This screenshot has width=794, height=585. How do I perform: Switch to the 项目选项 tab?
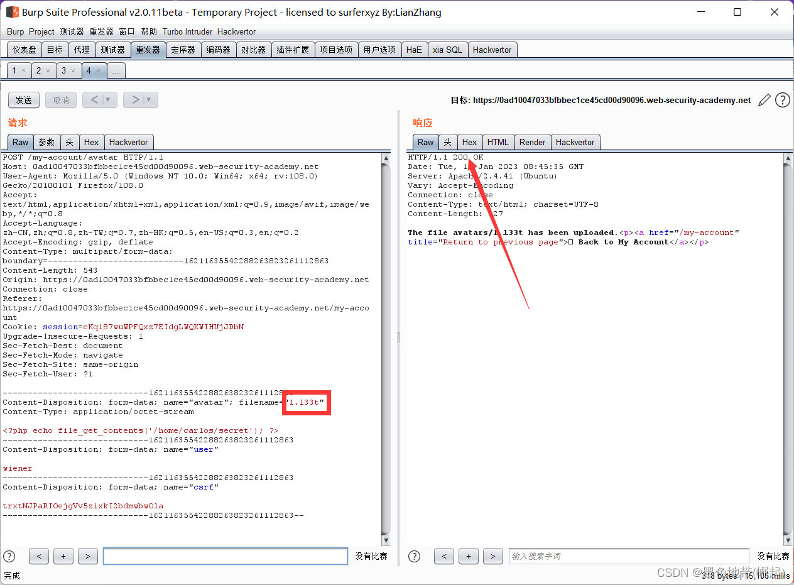[x=336, y=50]
